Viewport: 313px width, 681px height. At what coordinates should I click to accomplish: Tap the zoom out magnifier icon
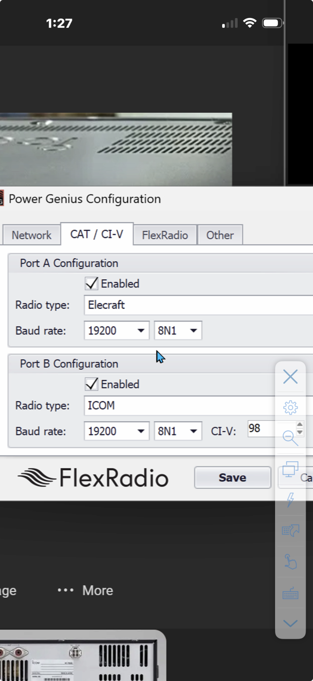click(x=290, y=438)
